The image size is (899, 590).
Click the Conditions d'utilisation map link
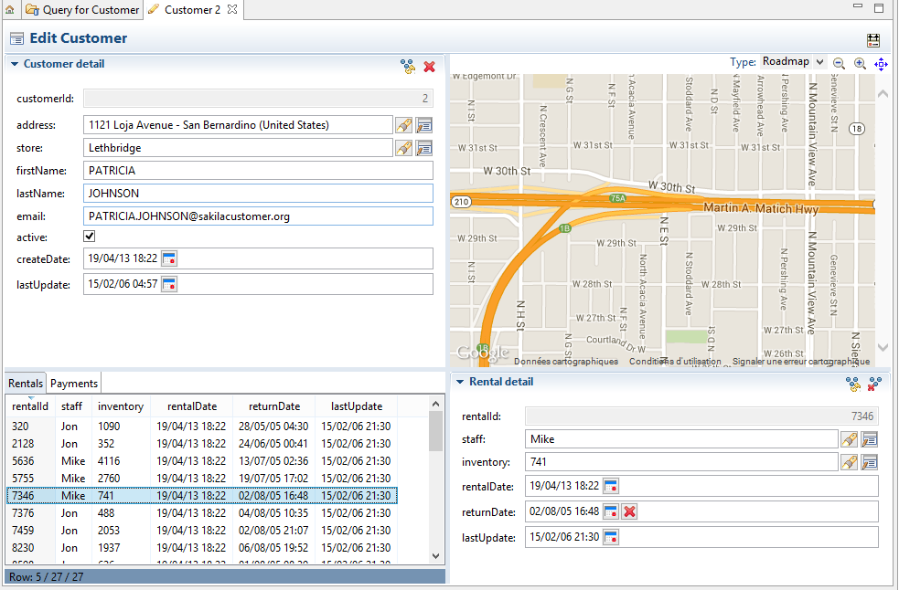click(x=675, y=362)
